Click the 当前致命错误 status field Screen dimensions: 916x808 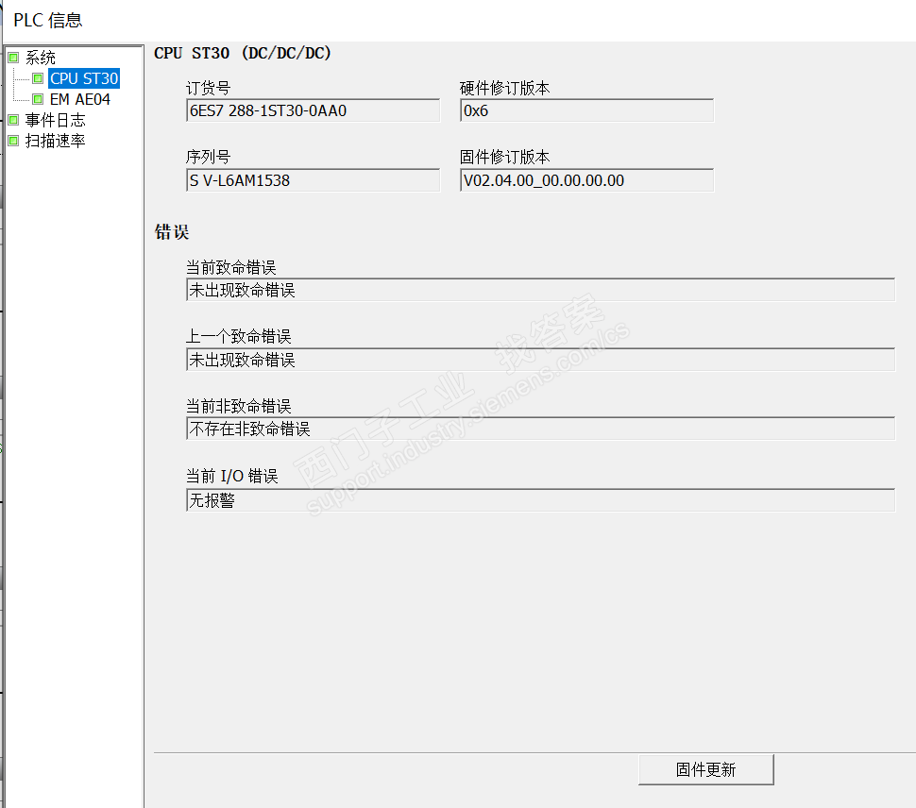(541, 290)
